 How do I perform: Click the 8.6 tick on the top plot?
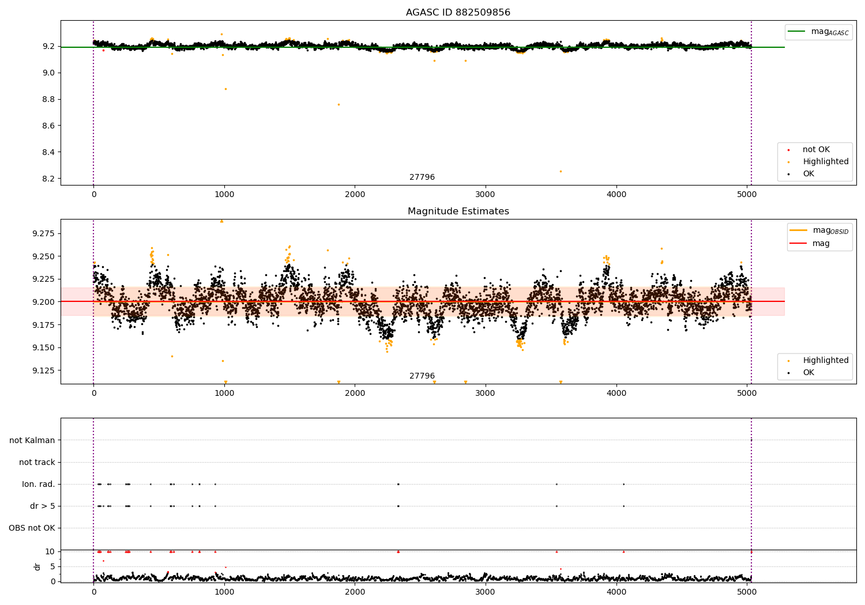48,126
